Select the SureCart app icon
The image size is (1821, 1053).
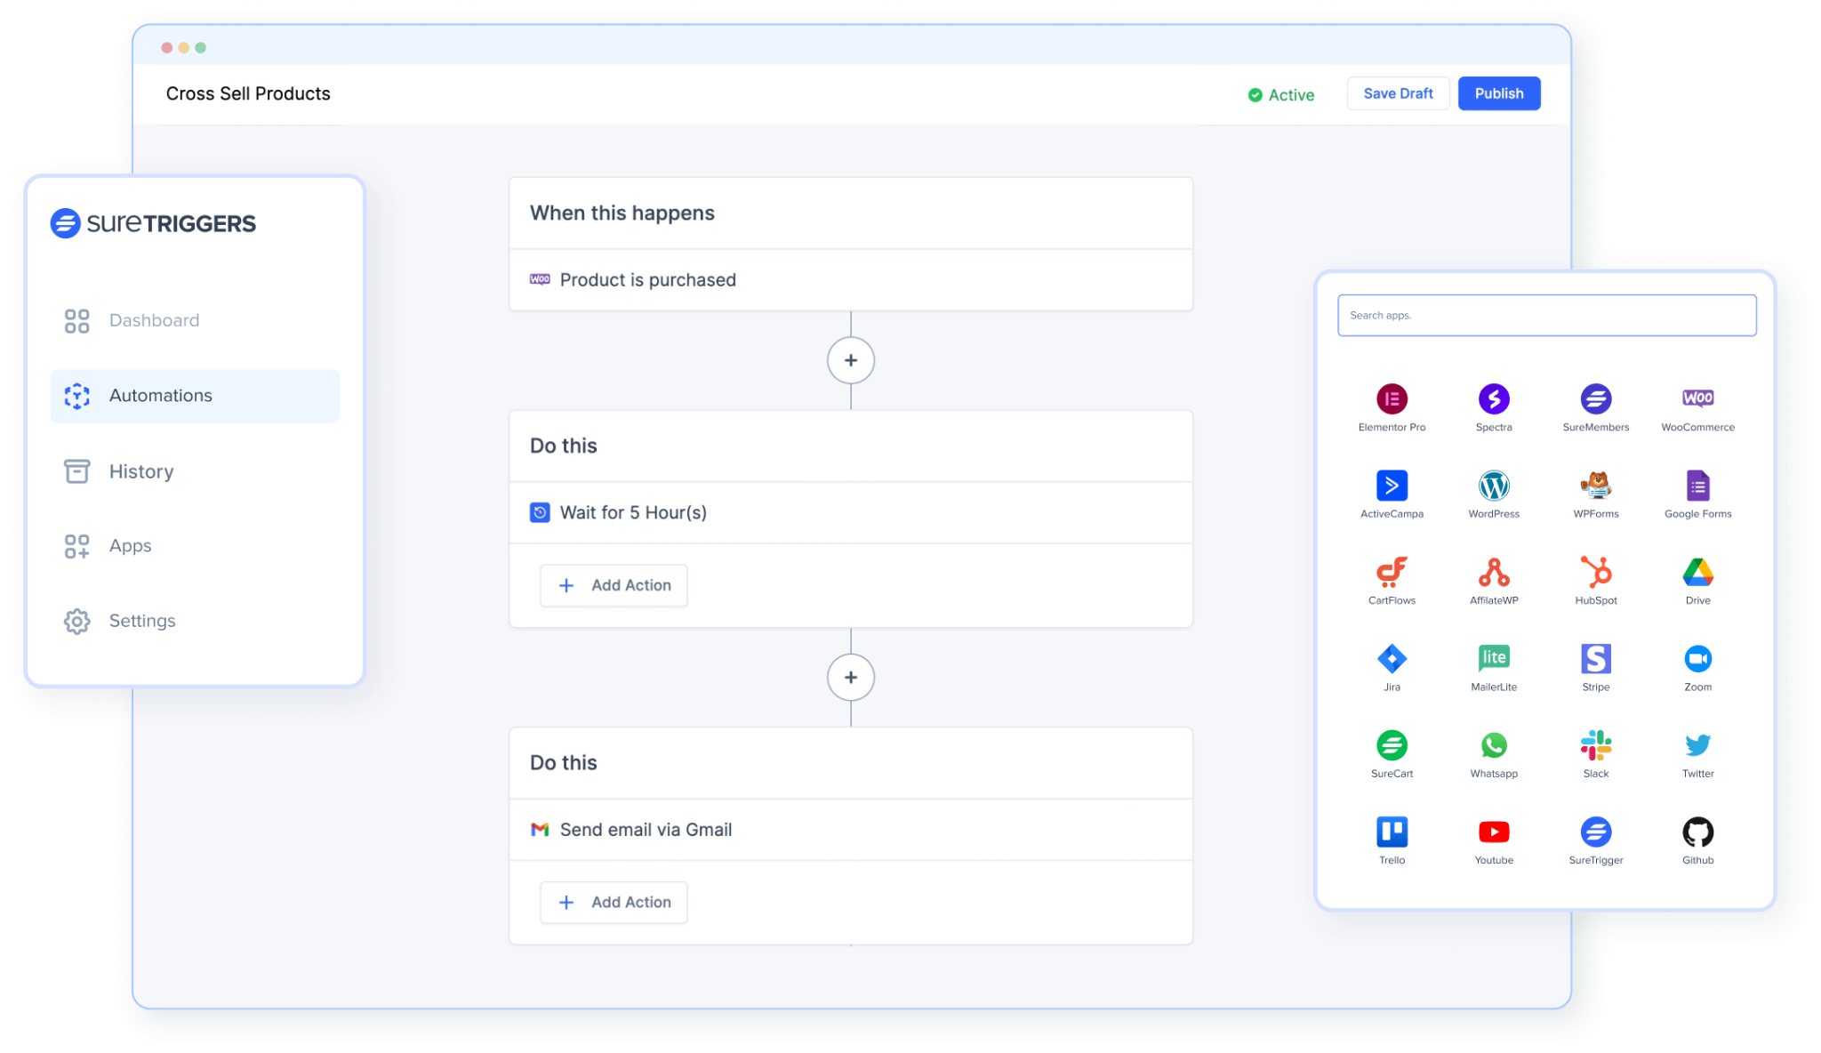(x=1392, y=745)
